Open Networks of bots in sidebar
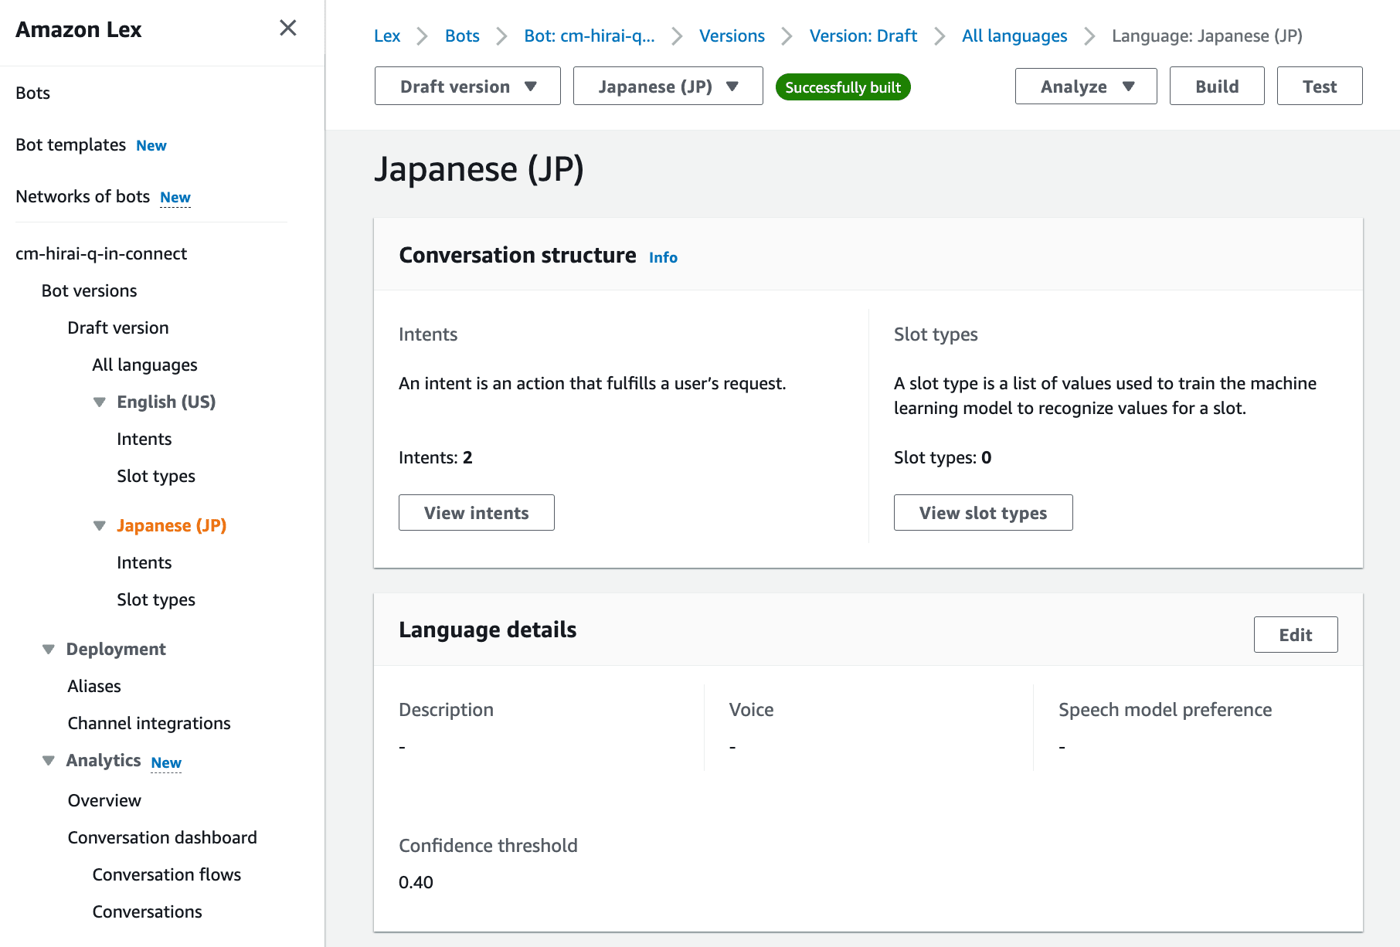The image size is (1400, 947). pos(83,197)
